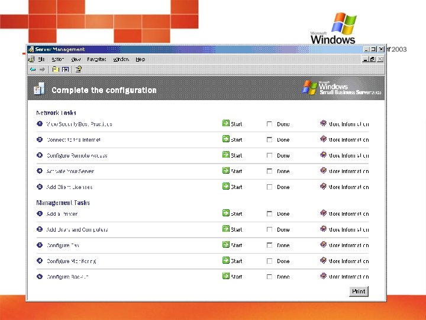
Task: Check Done for View Security Best Practices
Action: point(269,124)
